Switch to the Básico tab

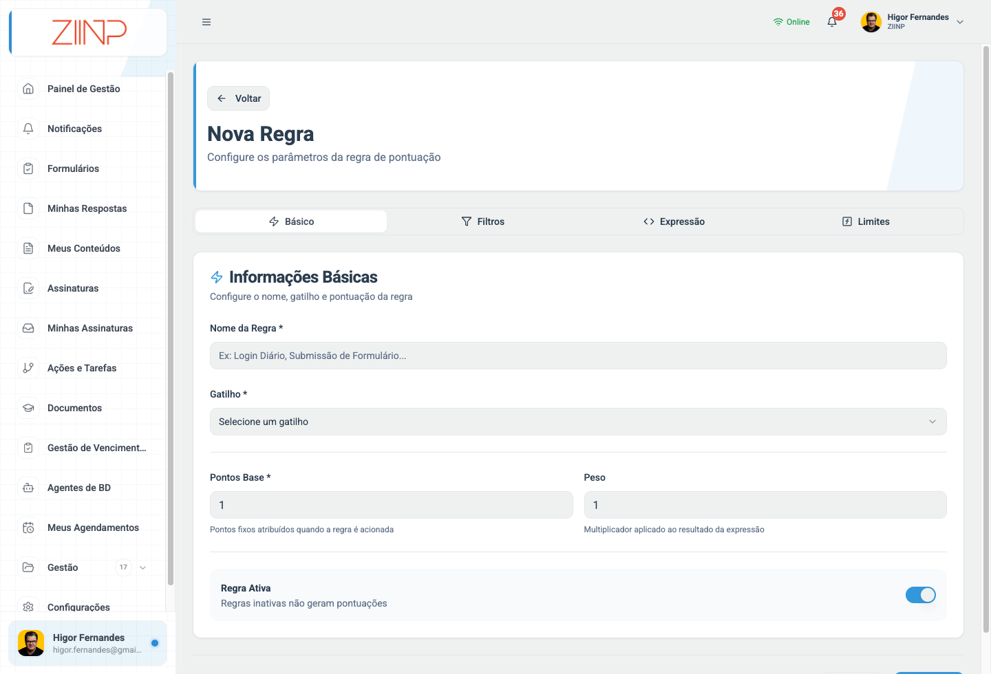point(291,221)
